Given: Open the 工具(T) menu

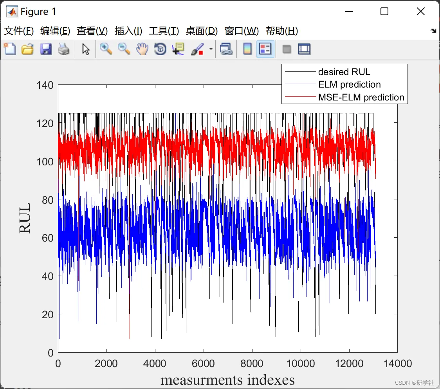Looking at the screenshot, I should point(164,31).
